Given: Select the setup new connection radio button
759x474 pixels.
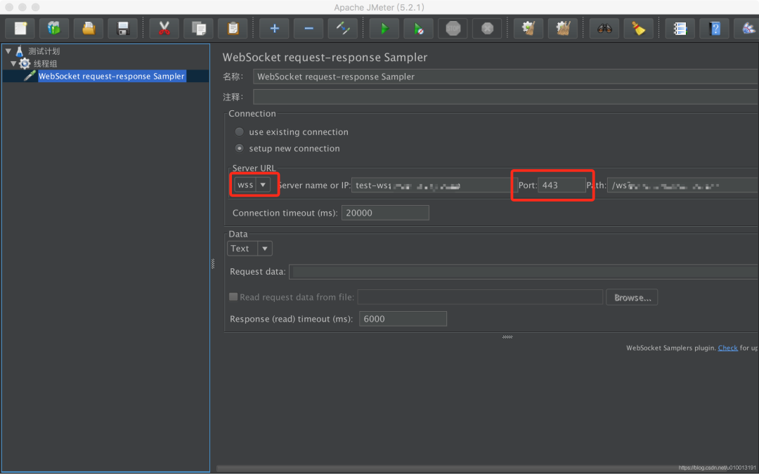Looking at the screenshot, I should click(239, 148).
